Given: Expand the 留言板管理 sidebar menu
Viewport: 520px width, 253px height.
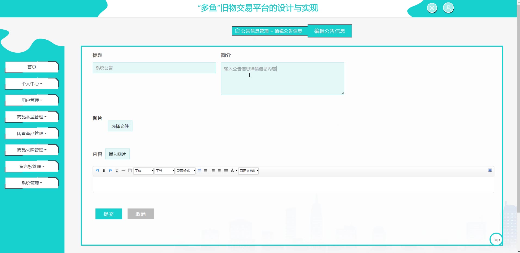Looking at the screenshot, I should [32, 166].
